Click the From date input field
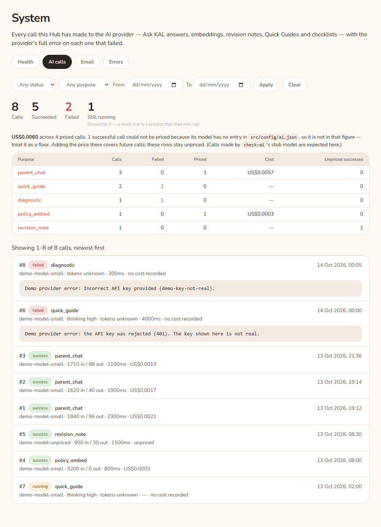The image size is (381, 527). click(x=155, y=85)
